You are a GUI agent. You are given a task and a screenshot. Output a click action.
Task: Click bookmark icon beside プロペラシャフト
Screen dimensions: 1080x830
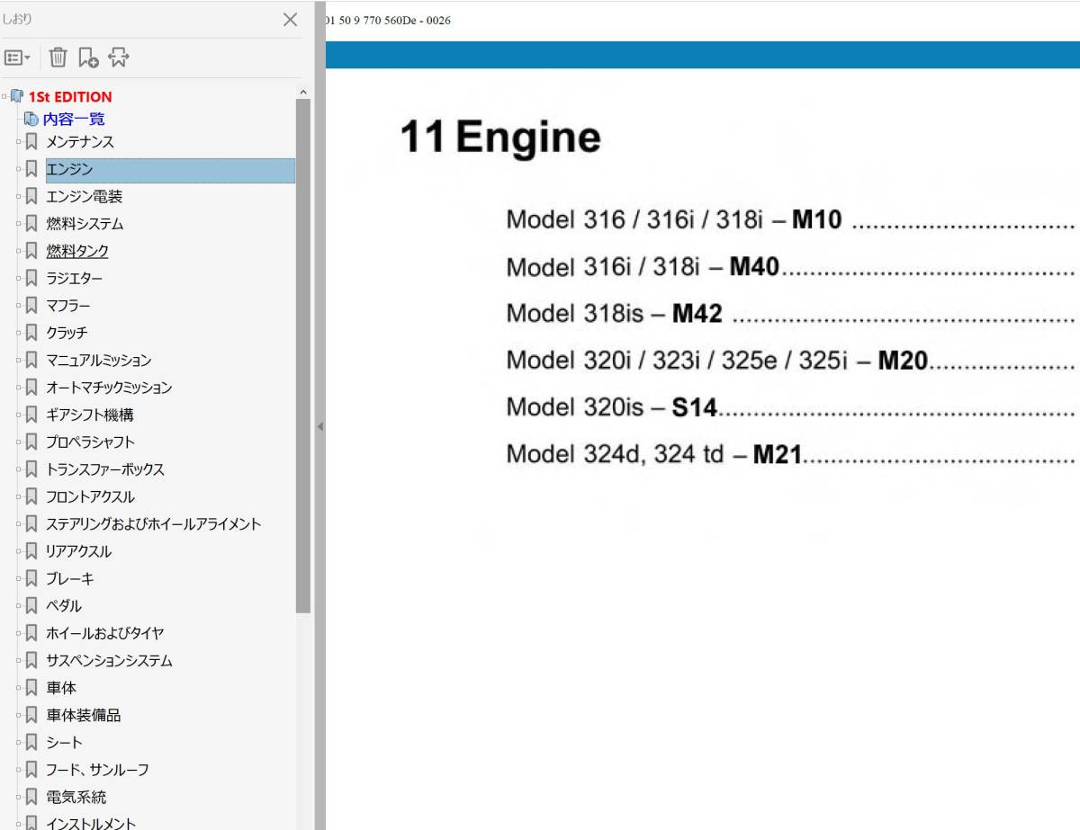coord(31,442)
